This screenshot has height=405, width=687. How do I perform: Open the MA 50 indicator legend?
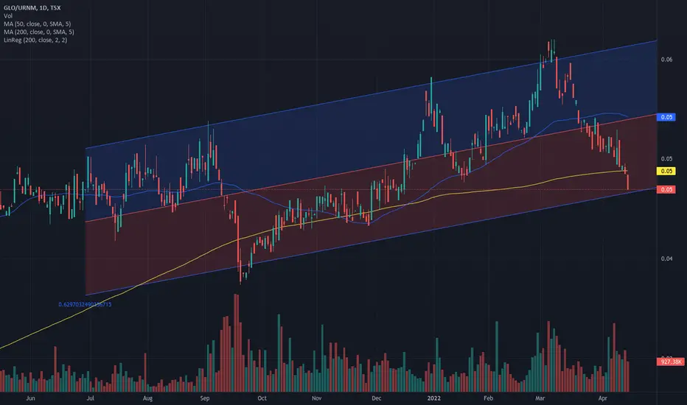click(38, 24)
